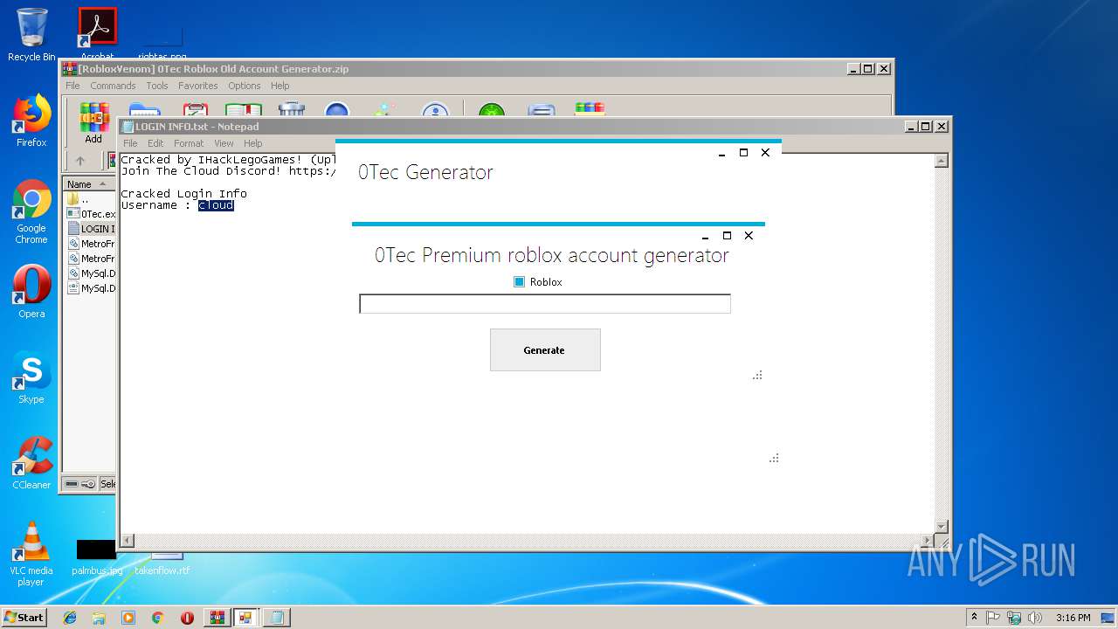
Task: Switch to the 0Tec app taskbar button
Action: (x=246, y=618)
